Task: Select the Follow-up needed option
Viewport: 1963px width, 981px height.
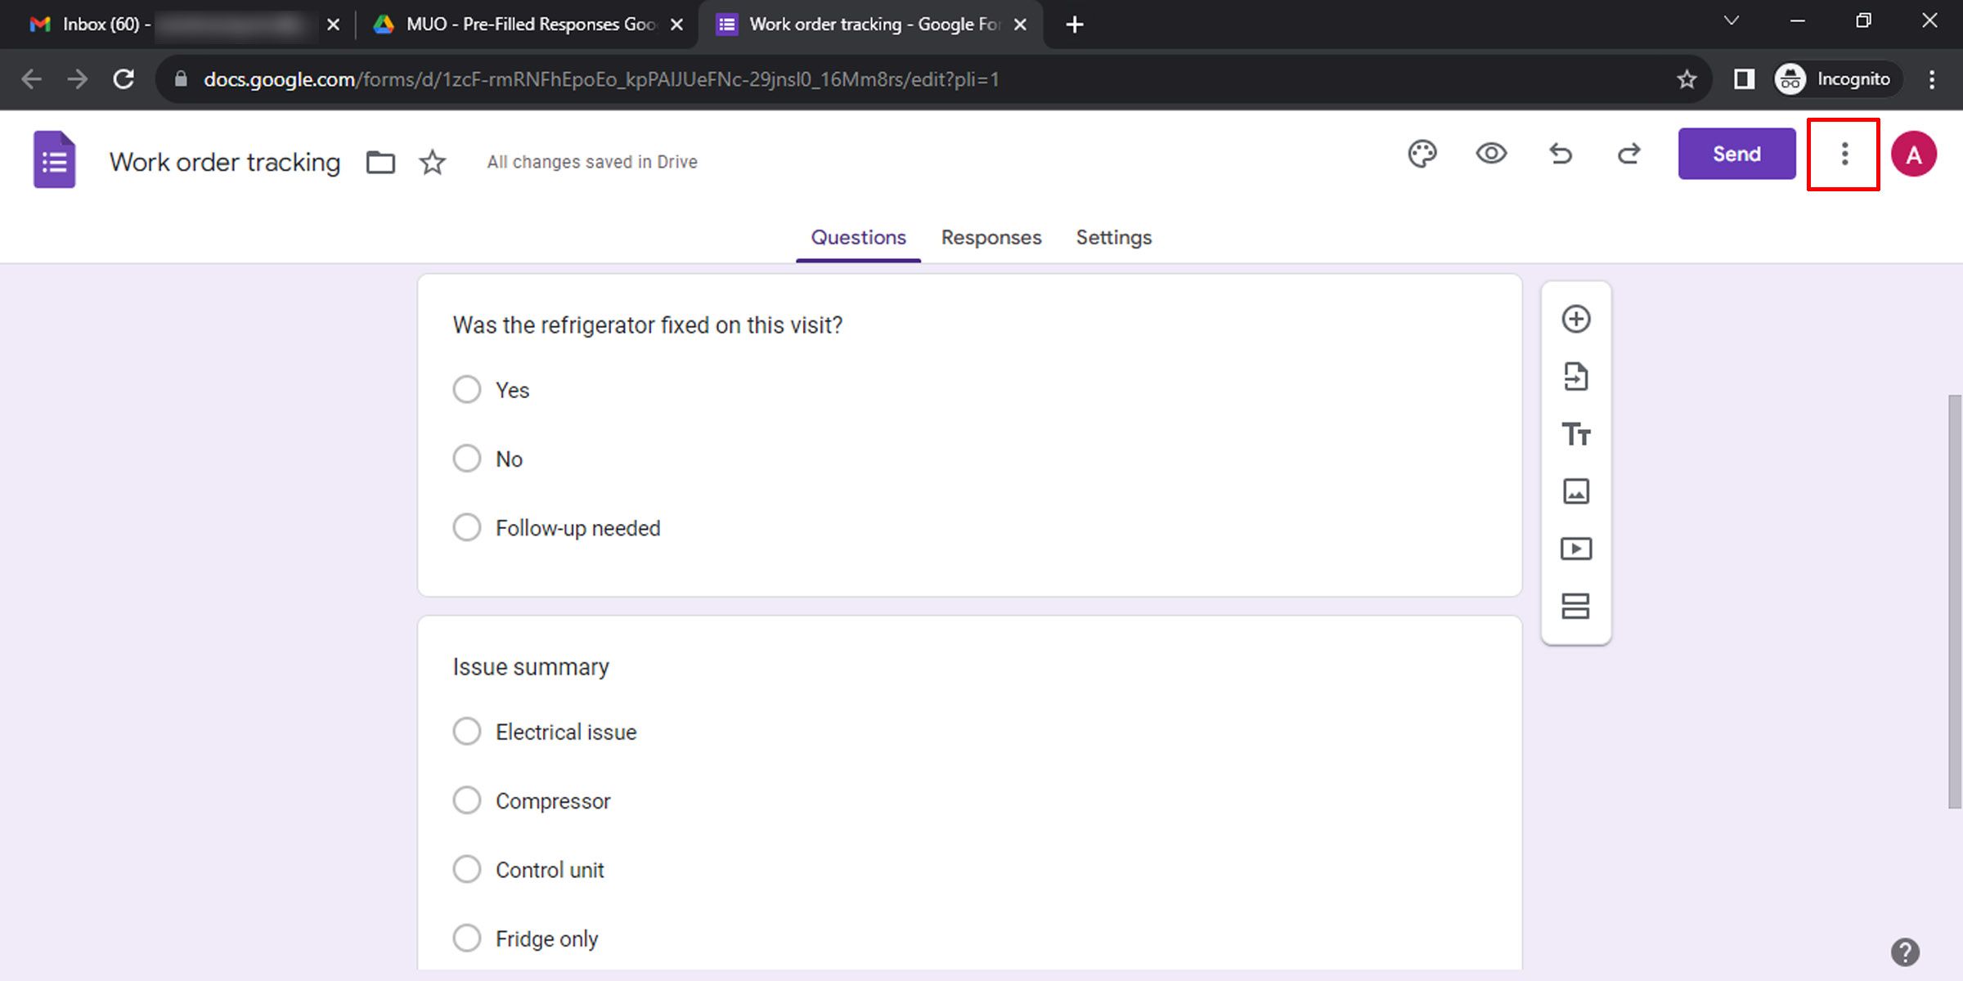Action: 467,527
